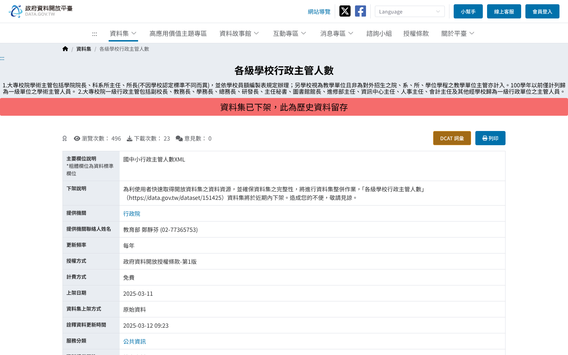This screenshot has height=355, width=568.
Task: Click the DCAT 詞彙 button
Action: tap(452, 138)
